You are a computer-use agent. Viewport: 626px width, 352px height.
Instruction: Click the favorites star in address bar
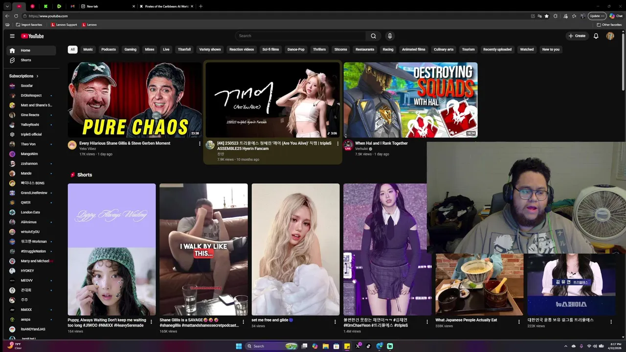click(546, 16)
